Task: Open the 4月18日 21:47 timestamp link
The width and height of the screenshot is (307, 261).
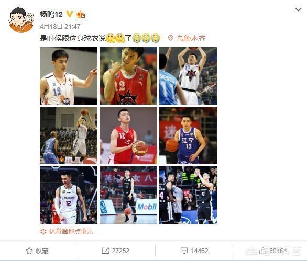Action: 60,26
